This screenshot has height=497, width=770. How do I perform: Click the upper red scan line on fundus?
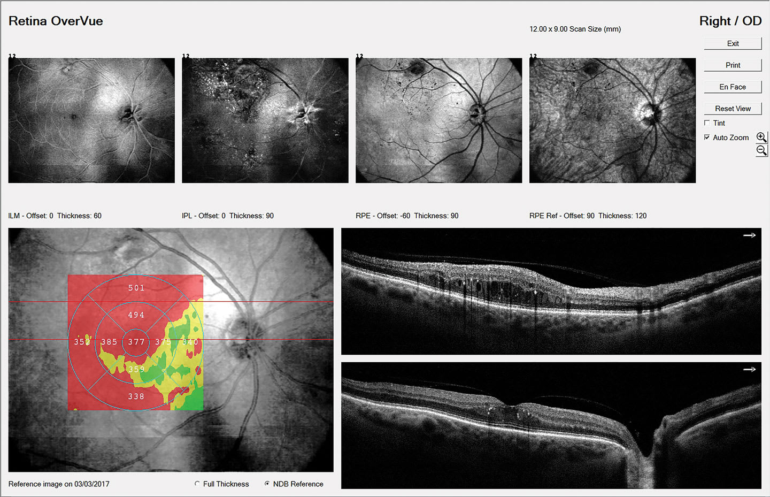pos(171,302)
